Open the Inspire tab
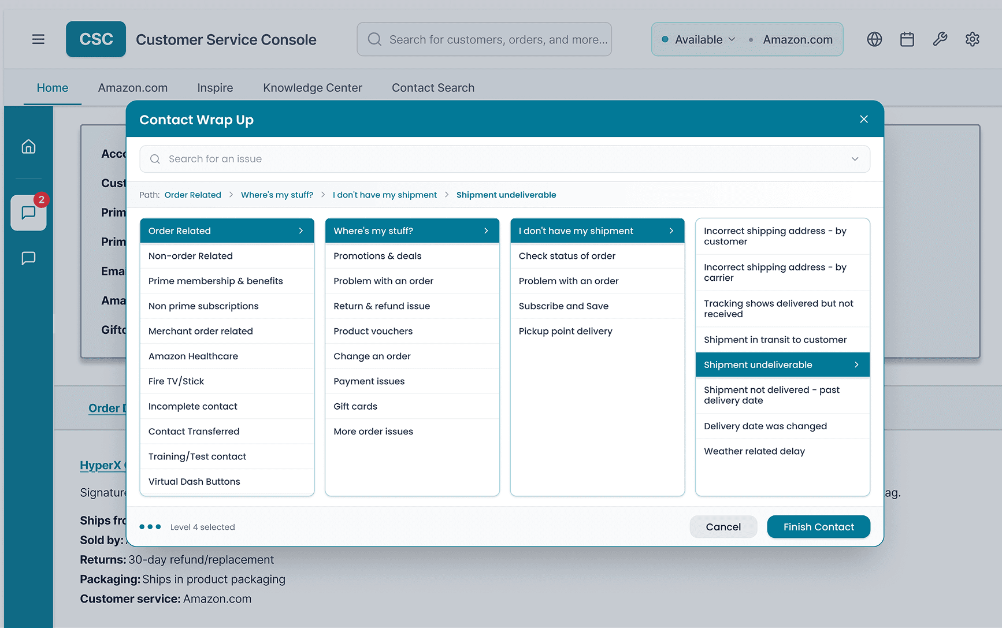The width and height of the screenshot is (1002, 628). coord(215,88)
